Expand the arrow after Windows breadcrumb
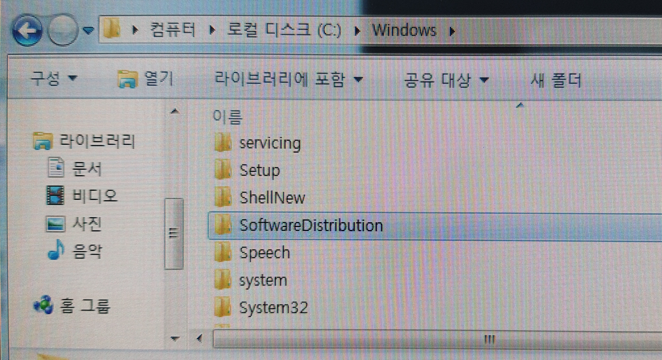Screen dimensions: 662x360 (452, 31)
